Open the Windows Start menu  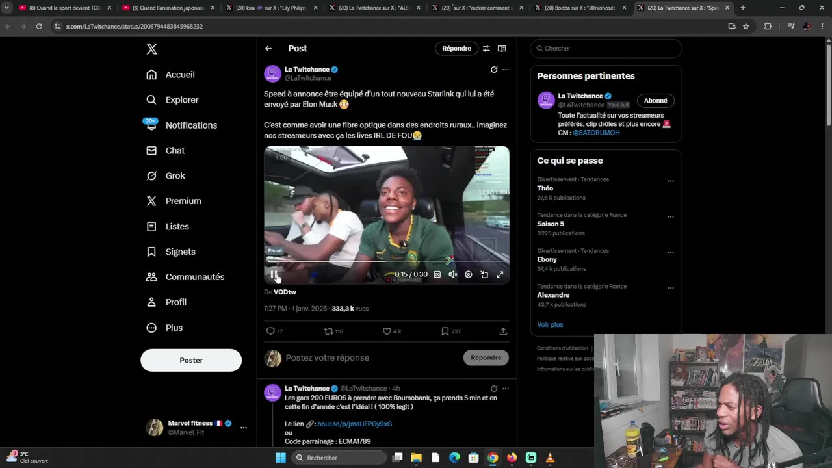(x=281, y=458)
